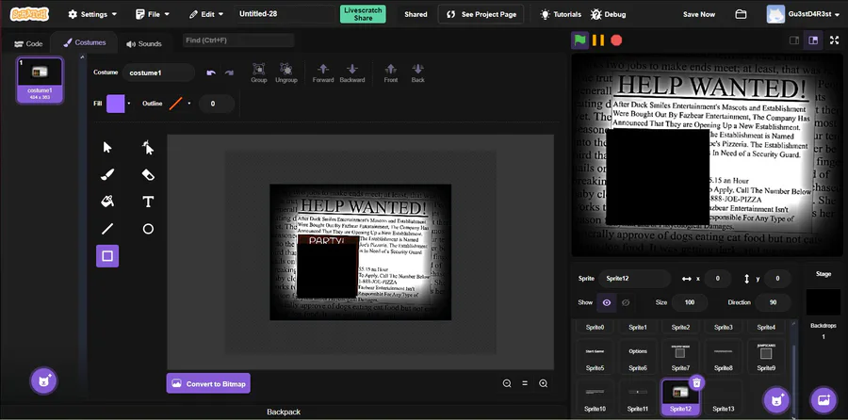Delete Sprite12 with trash icon
Screen dimensions: 848x420
tap(696, 382)
